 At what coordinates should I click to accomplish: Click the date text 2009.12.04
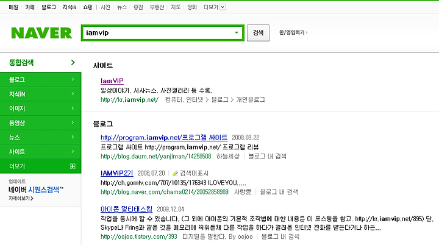170,209
